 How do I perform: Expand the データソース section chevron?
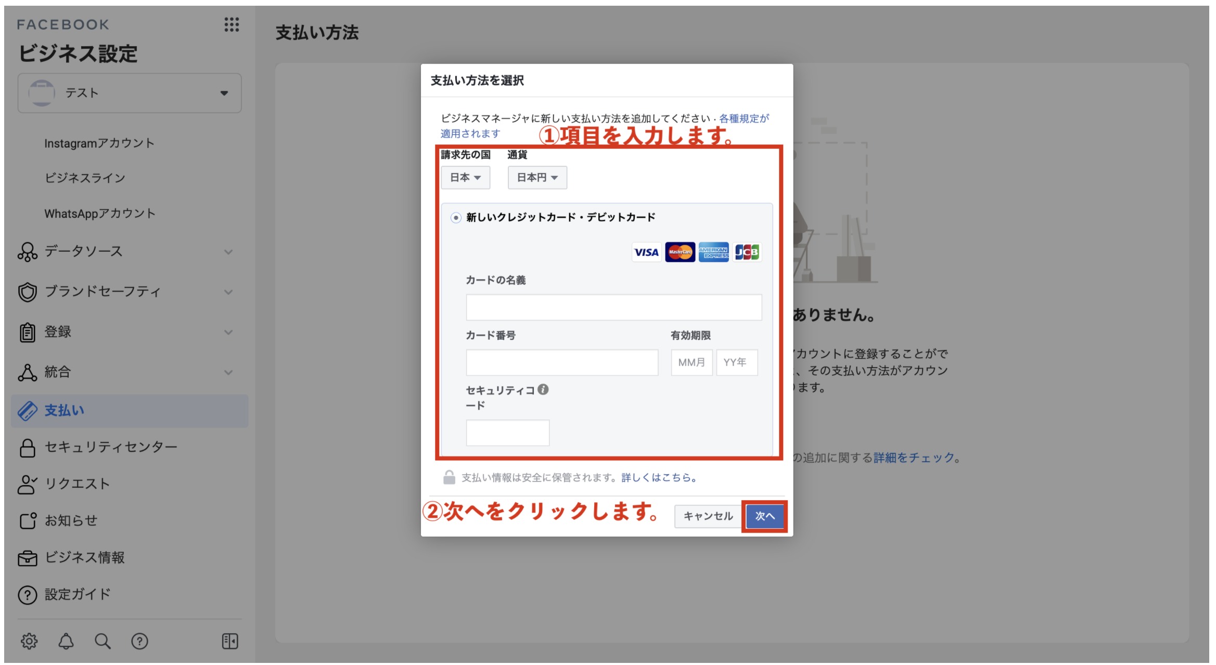[228, 252]
